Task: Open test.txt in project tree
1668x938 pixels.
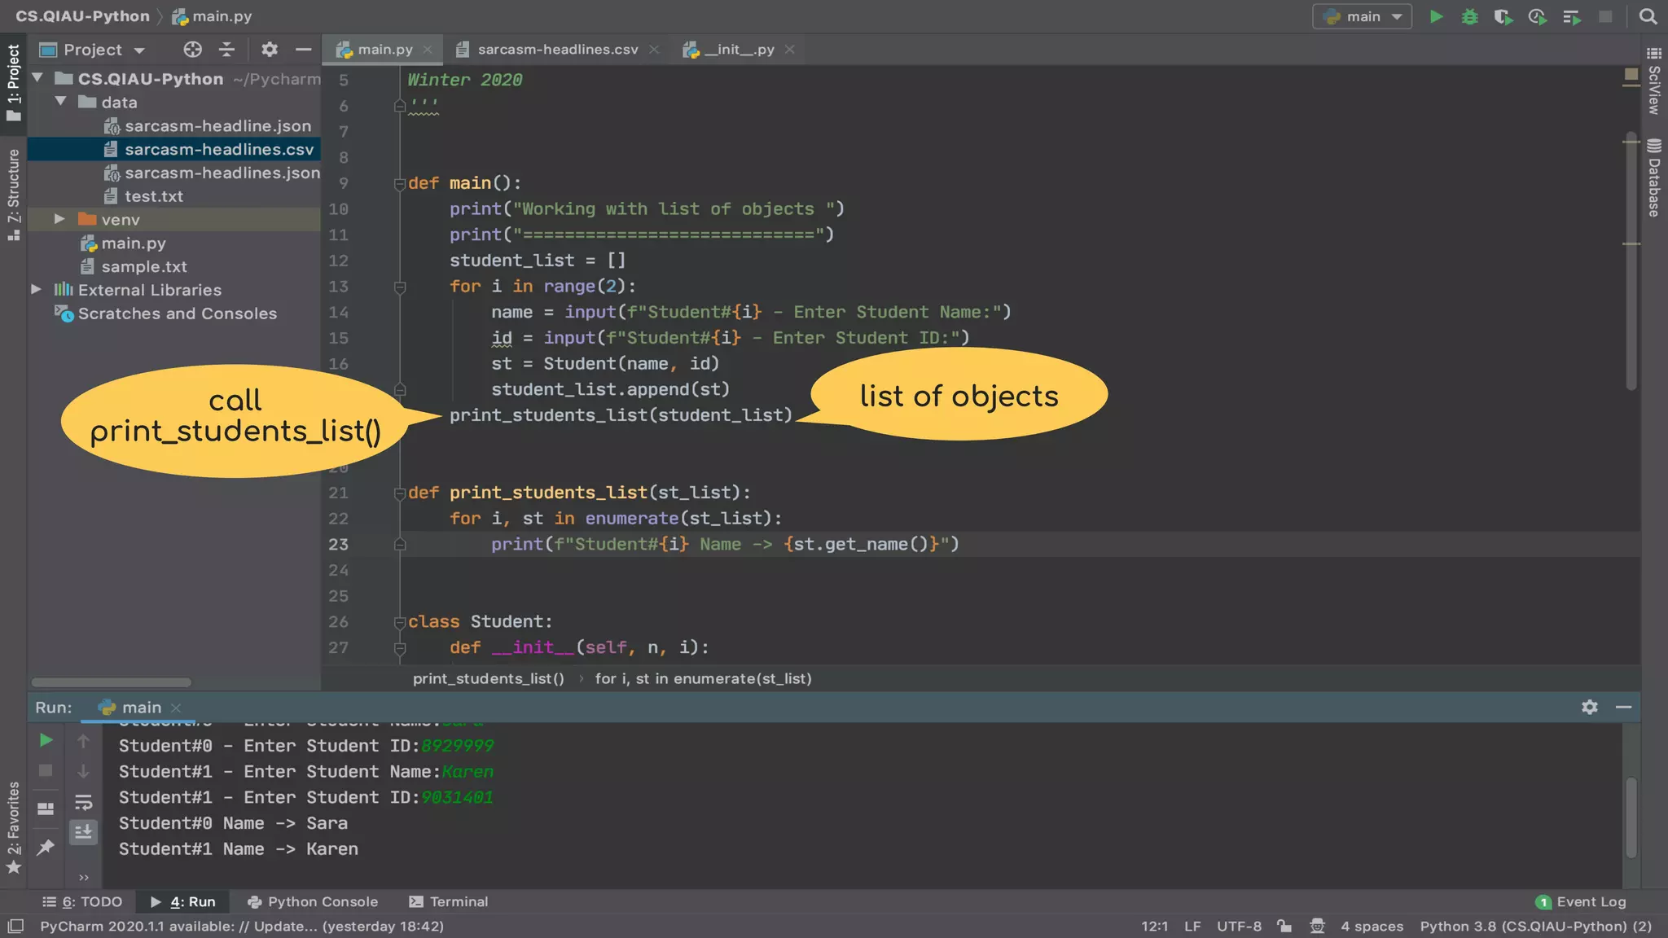Action: [x=153, y=196]
